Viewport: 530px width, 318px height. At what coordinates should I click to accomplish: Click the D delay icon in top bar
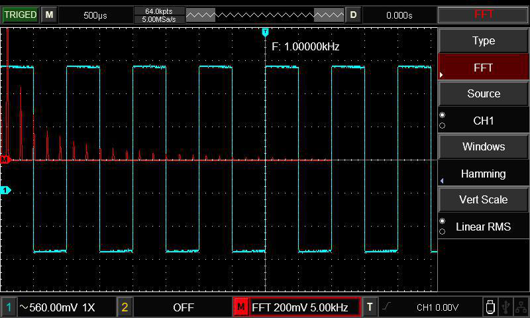pos(354,15)
